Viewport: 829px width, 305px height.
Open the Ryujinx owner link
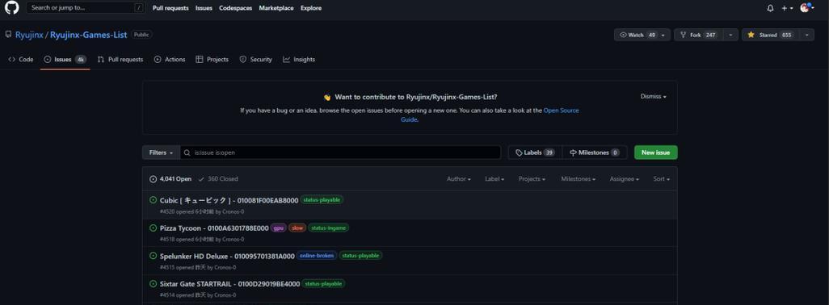(29, 35)
